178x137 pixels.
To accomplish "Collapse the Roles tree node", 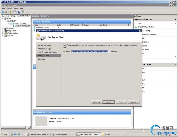I will point(3,18).
